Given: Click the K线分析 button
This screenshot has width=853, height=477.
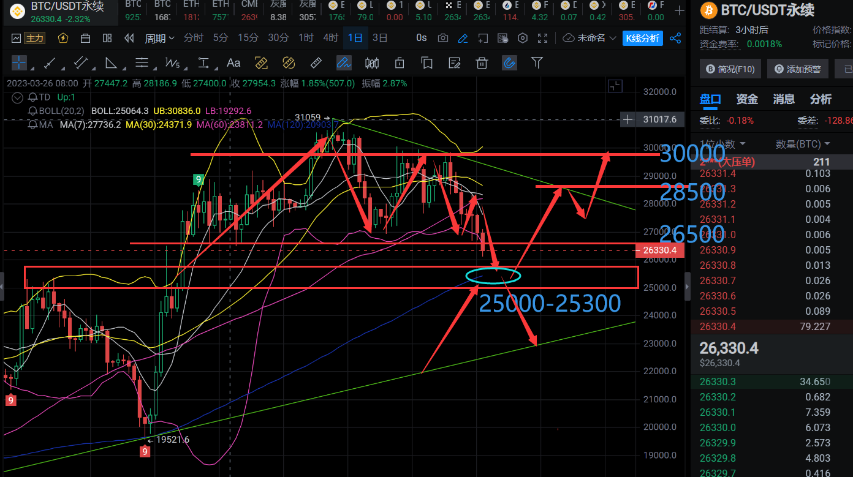Looking at the screenshot, I should [643, 38].
